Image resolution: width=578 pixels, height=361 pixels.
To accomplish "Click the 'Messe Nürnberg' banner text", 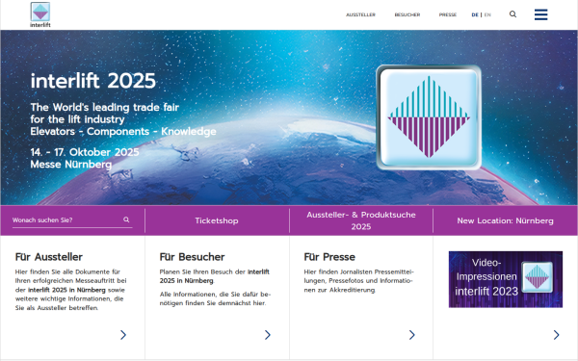I will [x=70, y=165].
